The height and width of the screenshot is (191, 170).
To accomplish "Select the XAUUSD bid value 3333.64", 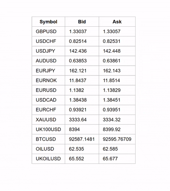I will (78, 120).
